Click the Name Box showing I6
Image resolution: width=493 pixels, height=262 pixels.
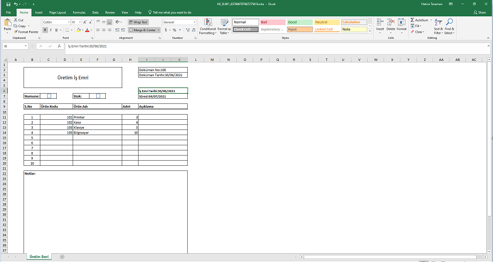click(15, 46)
